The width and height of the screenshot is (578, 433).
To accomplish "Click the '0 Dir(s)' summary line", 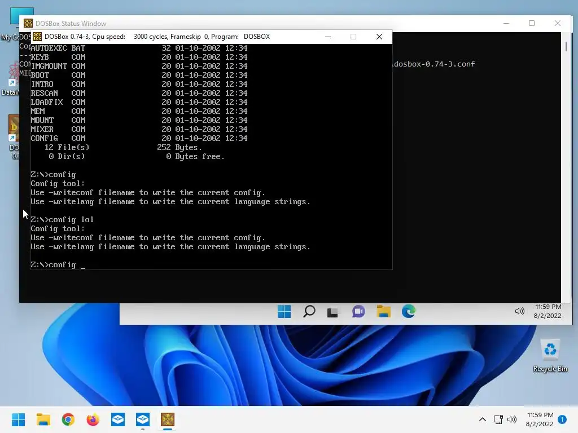I will [137, 157].
